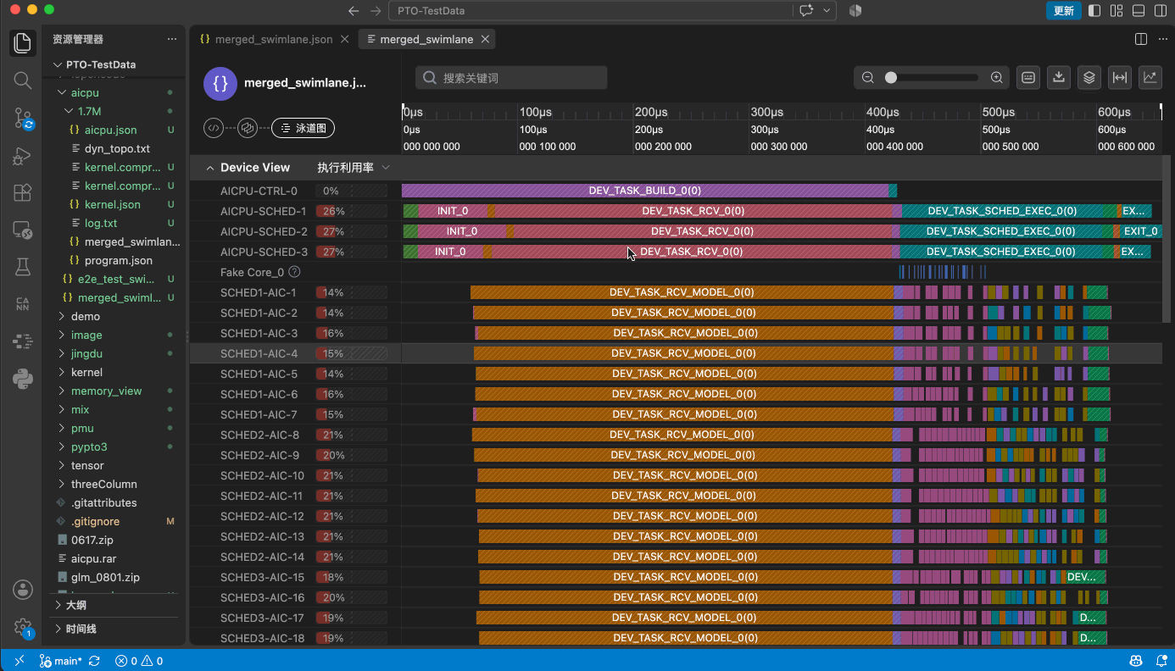Toggle the primary sidebar layout icon

coord(1094,11)
